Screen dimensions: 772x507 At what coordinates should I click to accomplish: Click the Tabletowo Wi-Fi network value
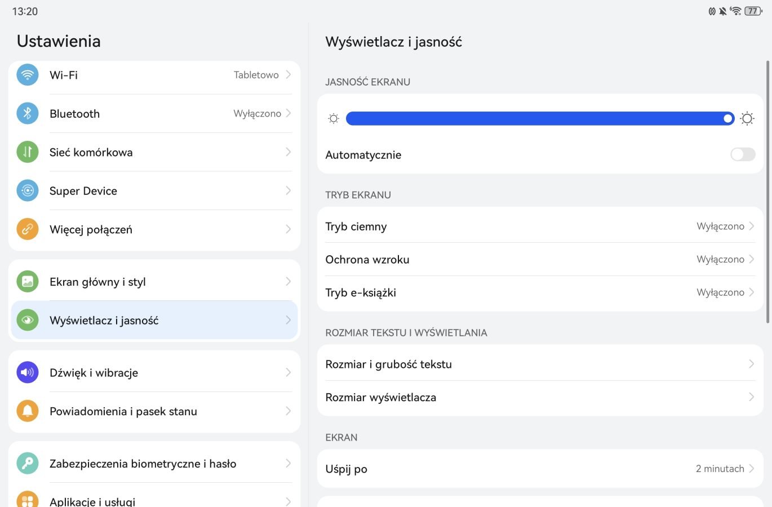coord(256,75)
